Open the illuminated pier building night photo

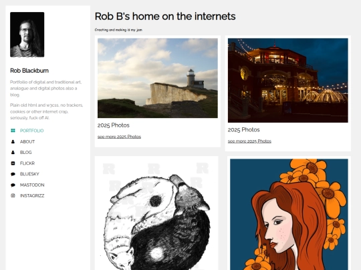(288, 81)
